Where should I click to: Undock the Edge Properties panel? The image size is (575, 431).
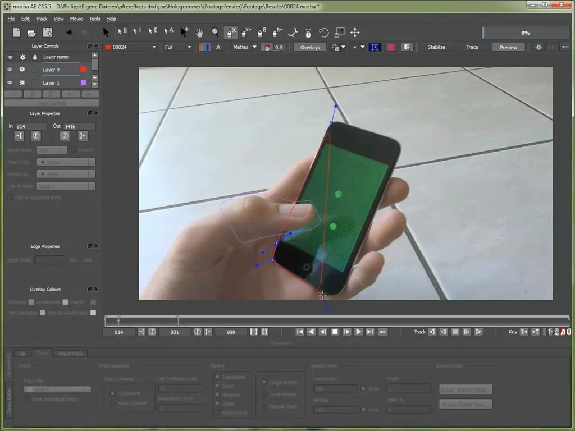click(89, 246)
